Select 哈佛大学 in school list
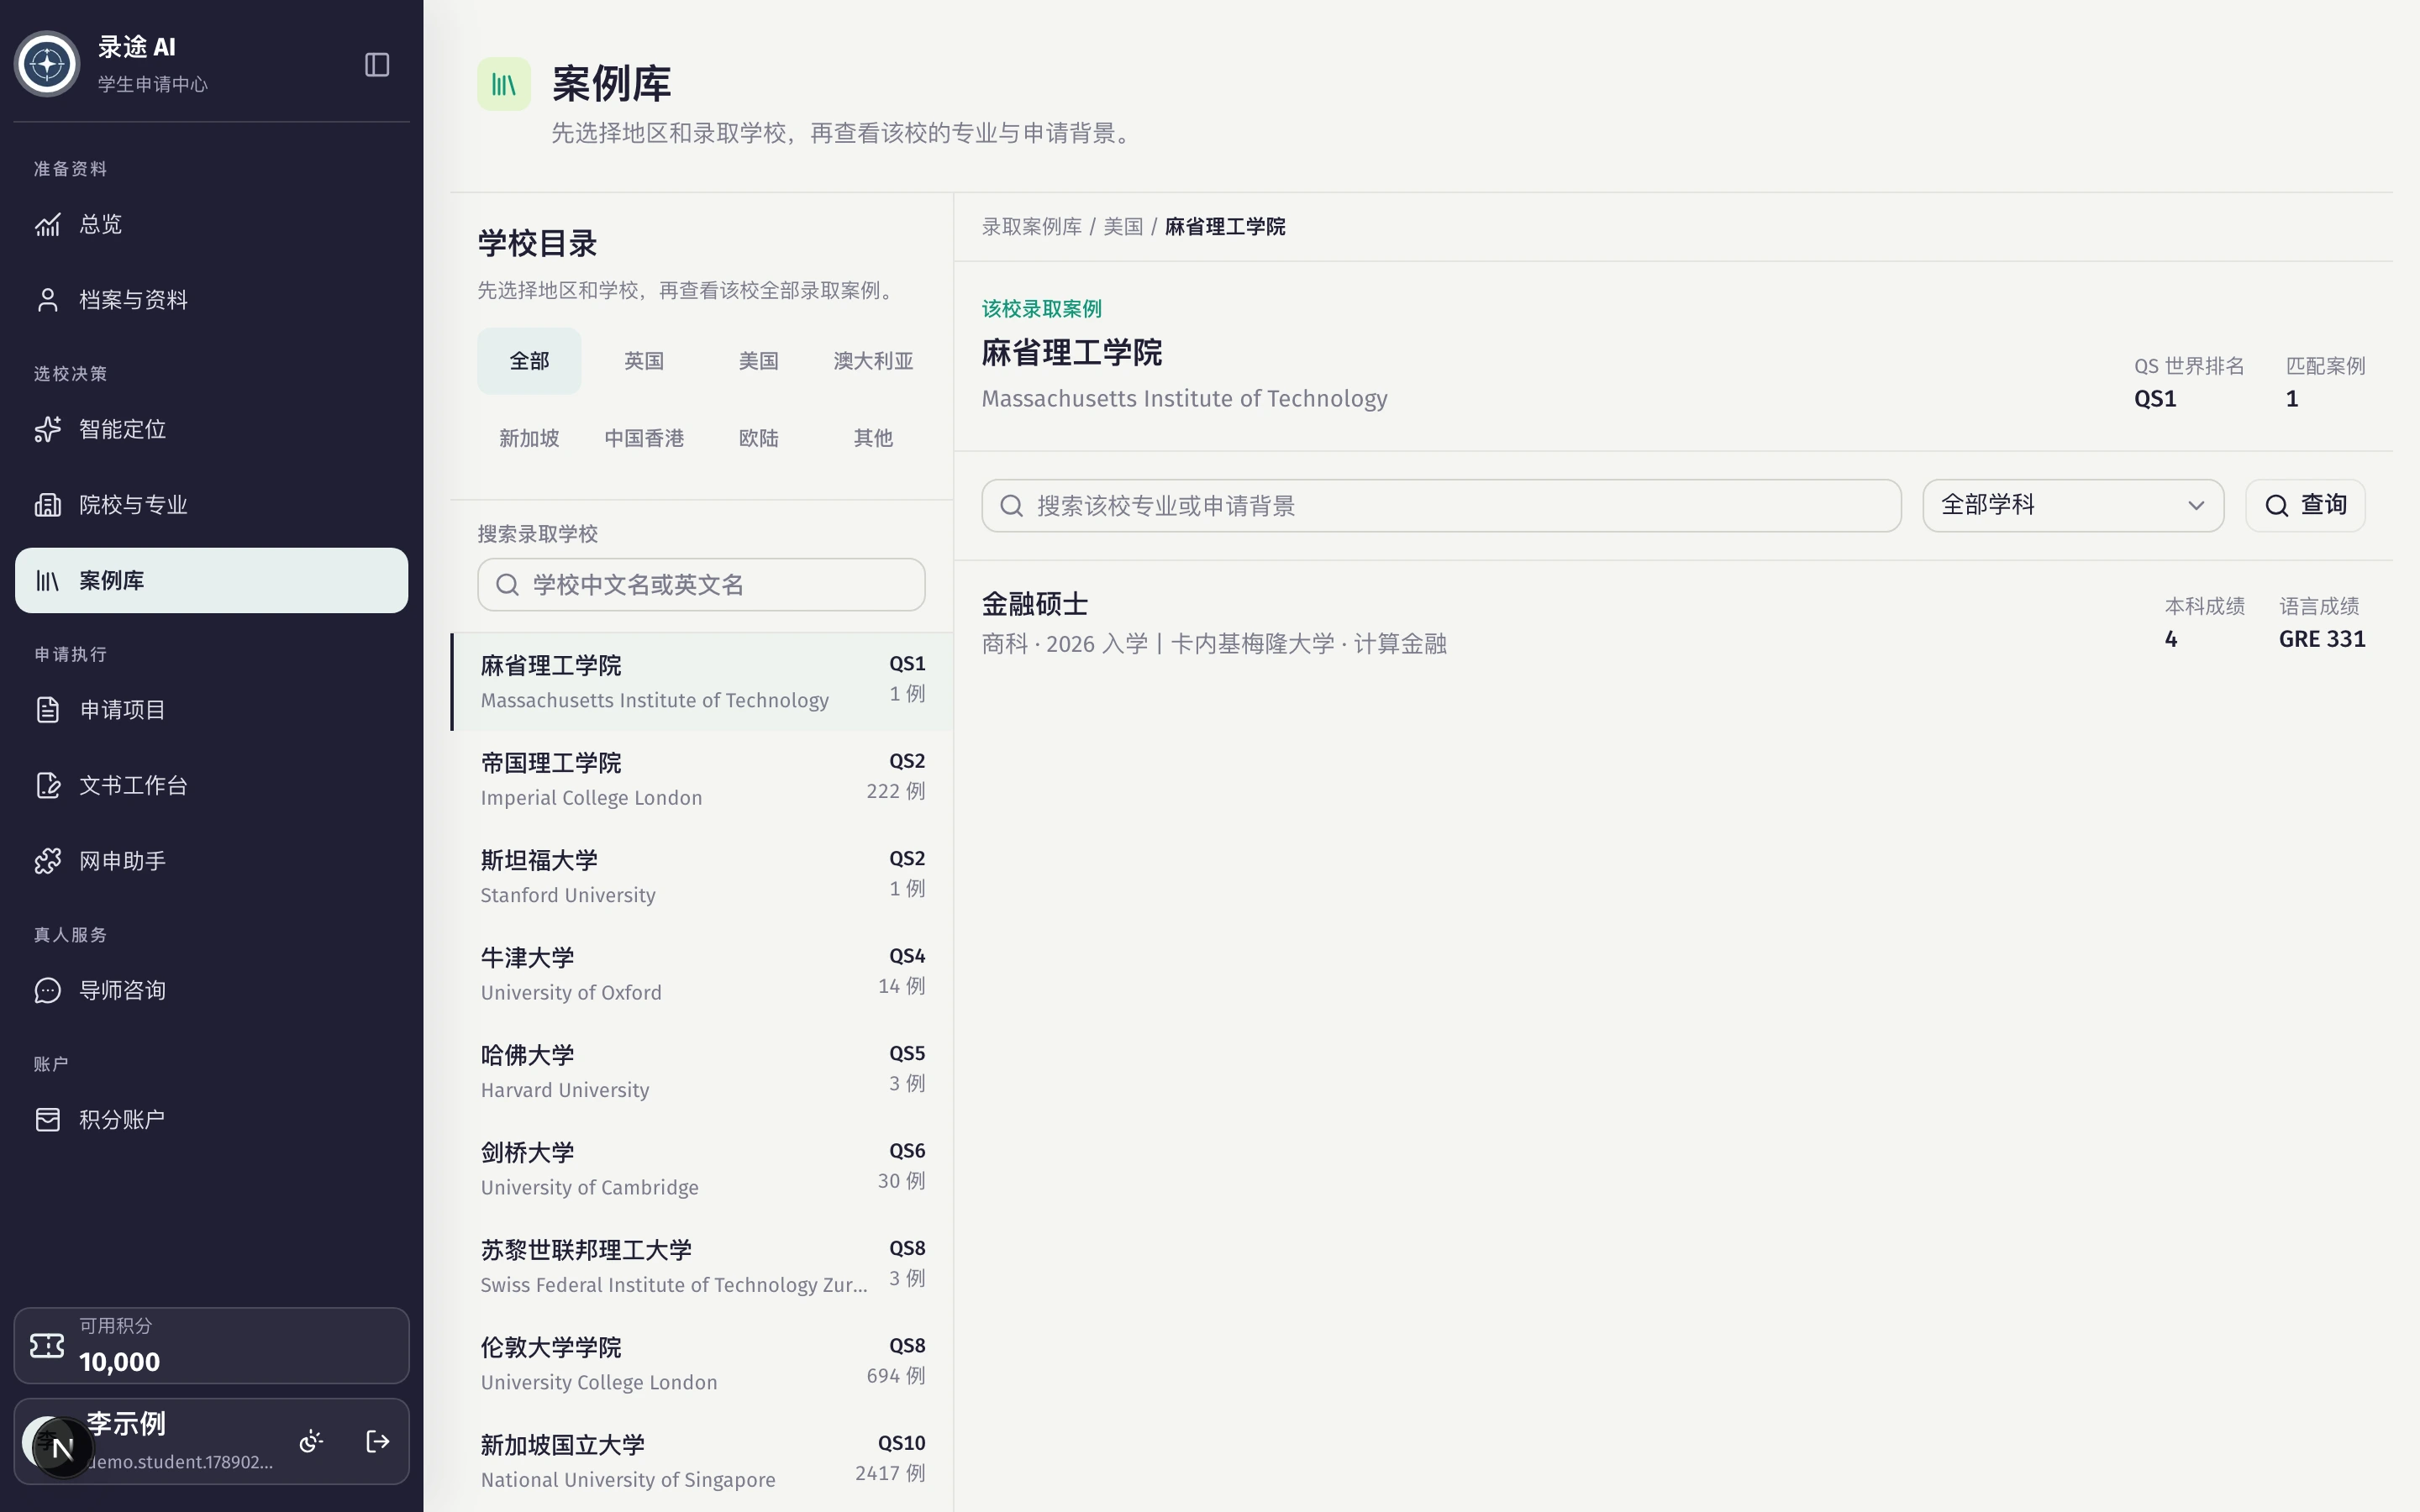 pos(702,1071)
